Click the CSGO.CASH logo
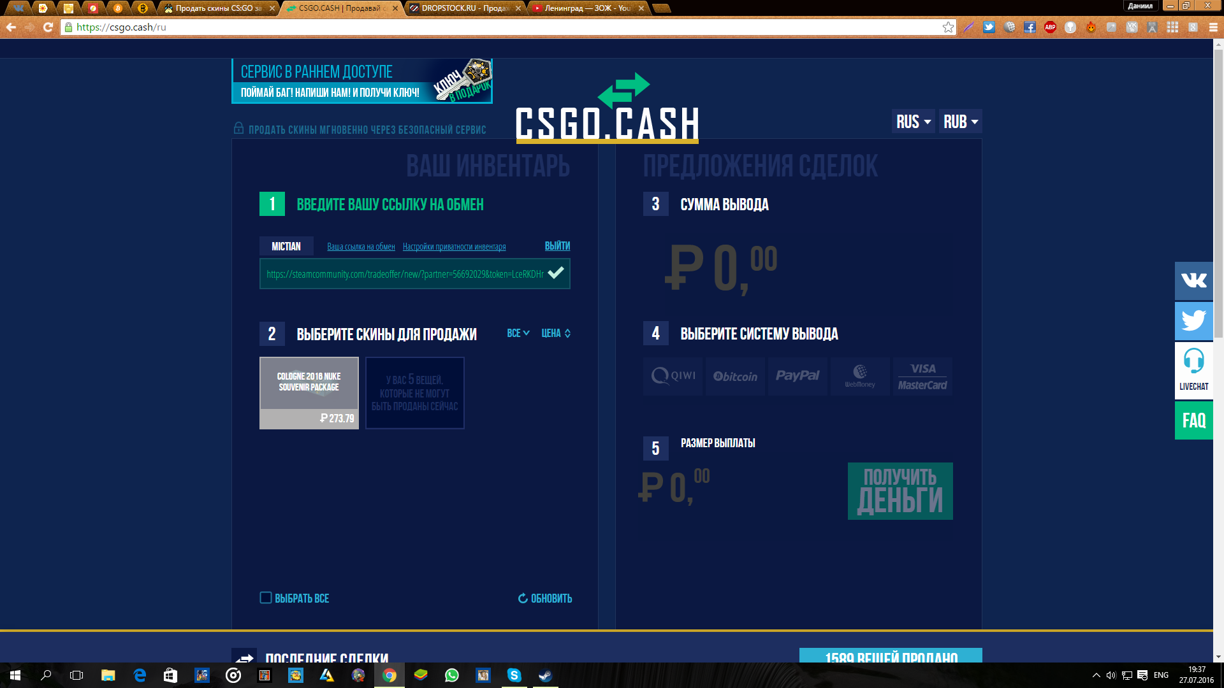Image resolution: width=1224 pixels, height=688 pixels. pos(607,108)
